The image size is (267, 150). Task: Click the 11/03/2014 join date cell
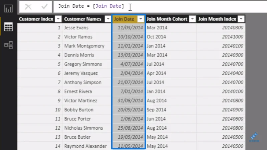[x=128, y=28]
